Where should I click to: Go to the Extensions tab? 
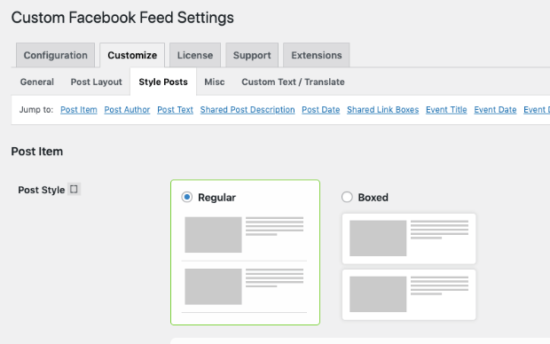pos(317,55)
